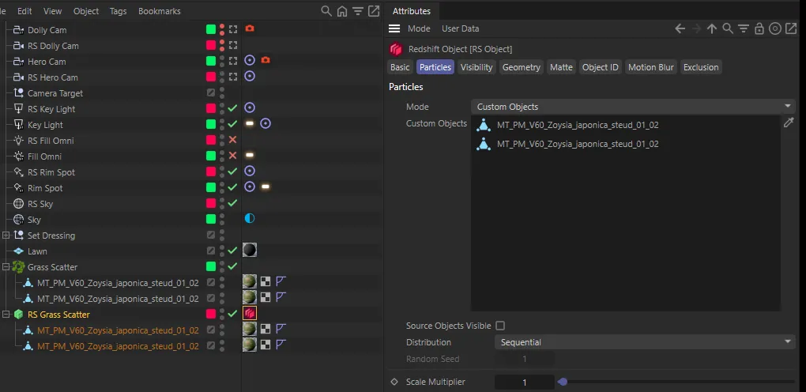This screenshot has height=392, width=806.
Task: Open the Particles Mode dropdown
Action: pos(633,107)
